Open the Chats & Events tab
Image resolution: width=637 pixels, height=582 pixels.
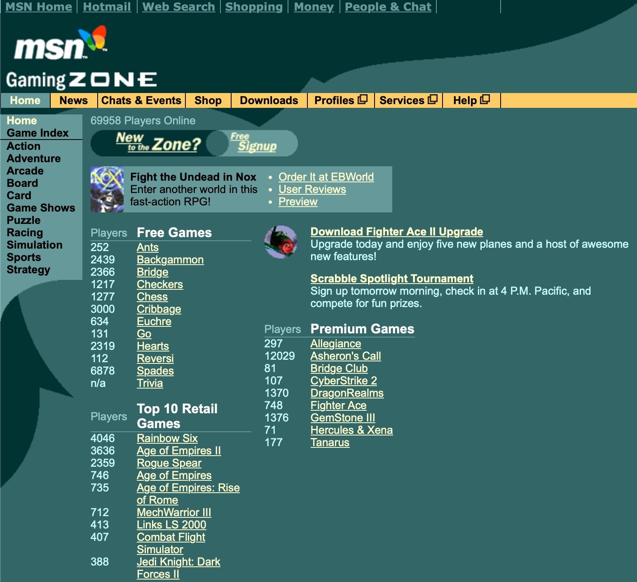(141, 100)
